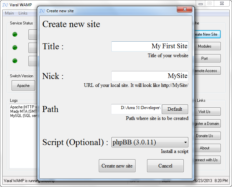Click the Varal WAMP main window icon

(x=5, y=4)
